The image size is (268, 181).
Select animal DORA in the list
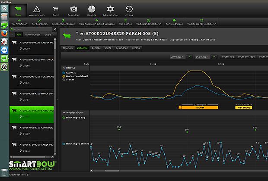32,97
